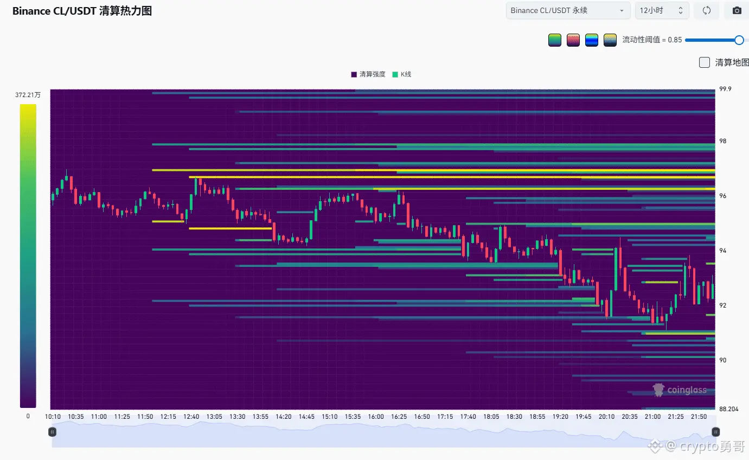Click the 11:00 time axis label
This screenshot has height=460, width=749.
(99, 417)
